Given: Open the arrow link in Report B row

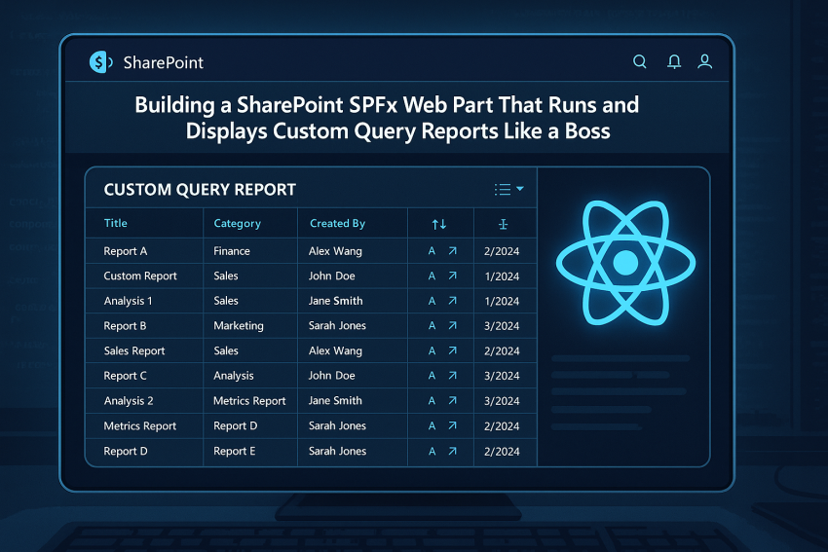Looking at the screenshot, I should pyautogui.click(x=453, y=325).
